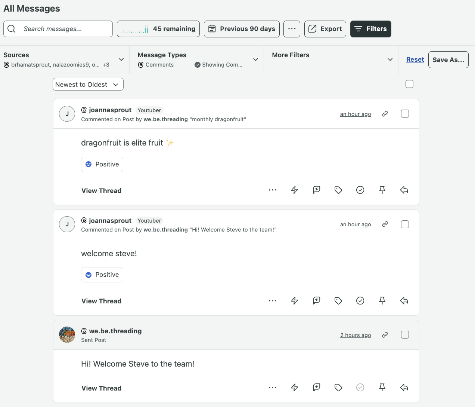Apply a tag to the "welcome steve!" comment
The height and width of the screenshot is (407, 475).
[x=338, y=300]
